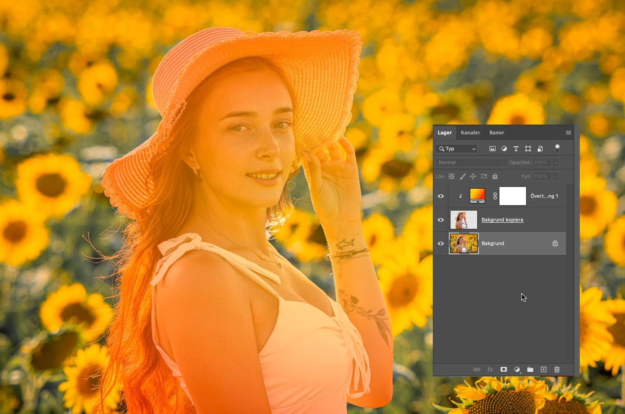The image size is (625, 414).
Task: Lock all padlock icon in Lås row
Action: (x=495, y=176)
